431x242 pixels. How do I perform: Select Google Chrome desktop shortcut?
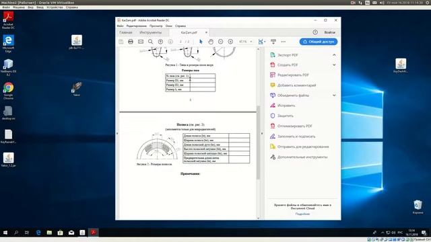click(8, 91)
